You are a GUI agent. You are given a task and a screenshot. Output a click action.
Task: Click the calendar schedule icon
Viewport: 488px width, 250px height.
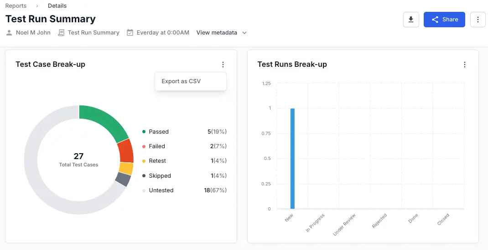130,33
